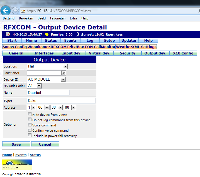
Task: Open the Bewerken menu
Action: coord(26,18)
